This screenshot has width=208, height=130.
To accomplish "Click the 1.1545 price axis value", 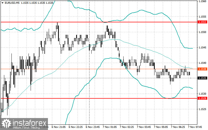I will coord(202,48).
